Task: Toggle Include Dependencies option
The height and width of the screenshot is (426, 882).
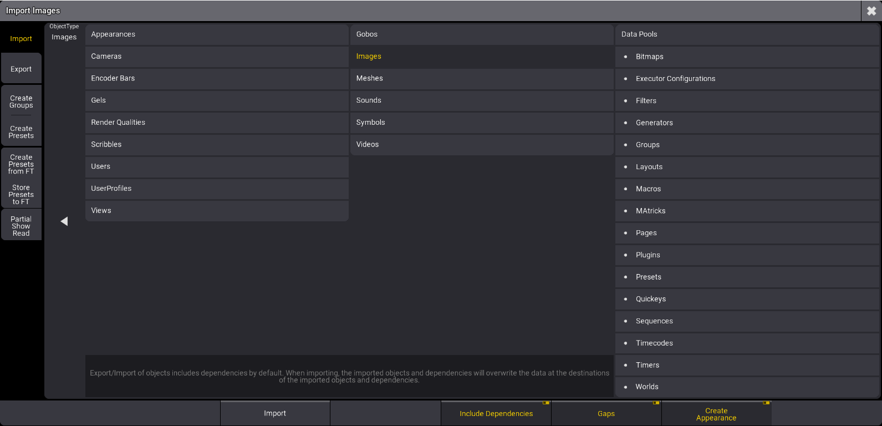Action: point(496,414)
